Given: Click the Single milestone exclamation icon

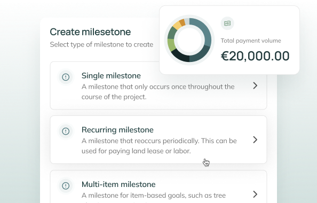Looking at the screenshot, I should coord(66,77).
